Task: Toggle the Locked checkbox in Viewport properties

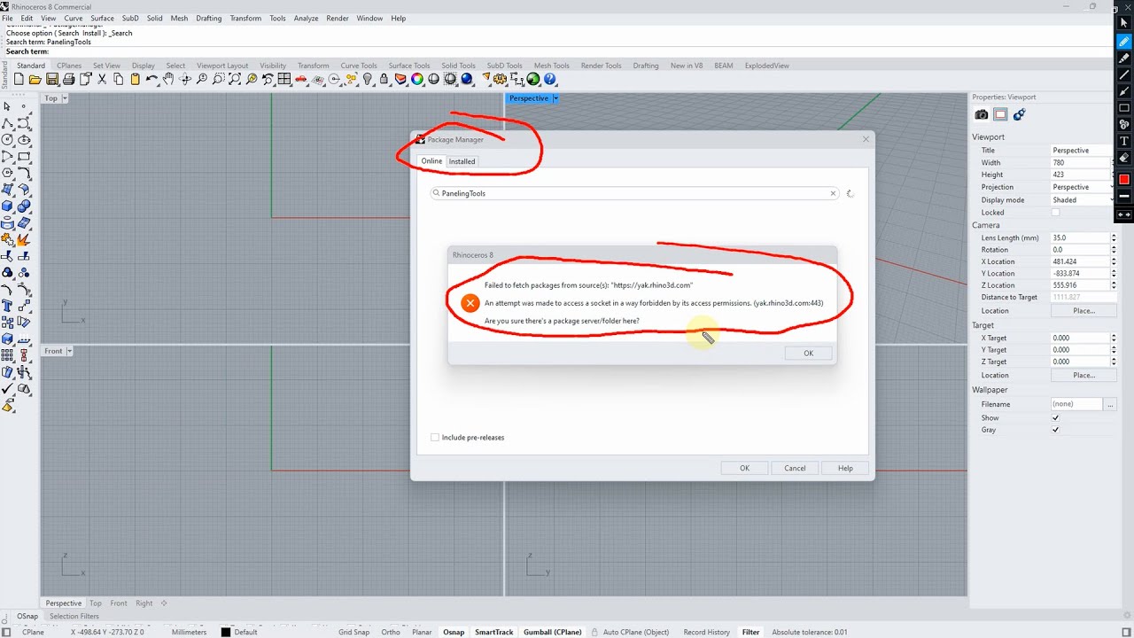Action: tap(1055, 213)
